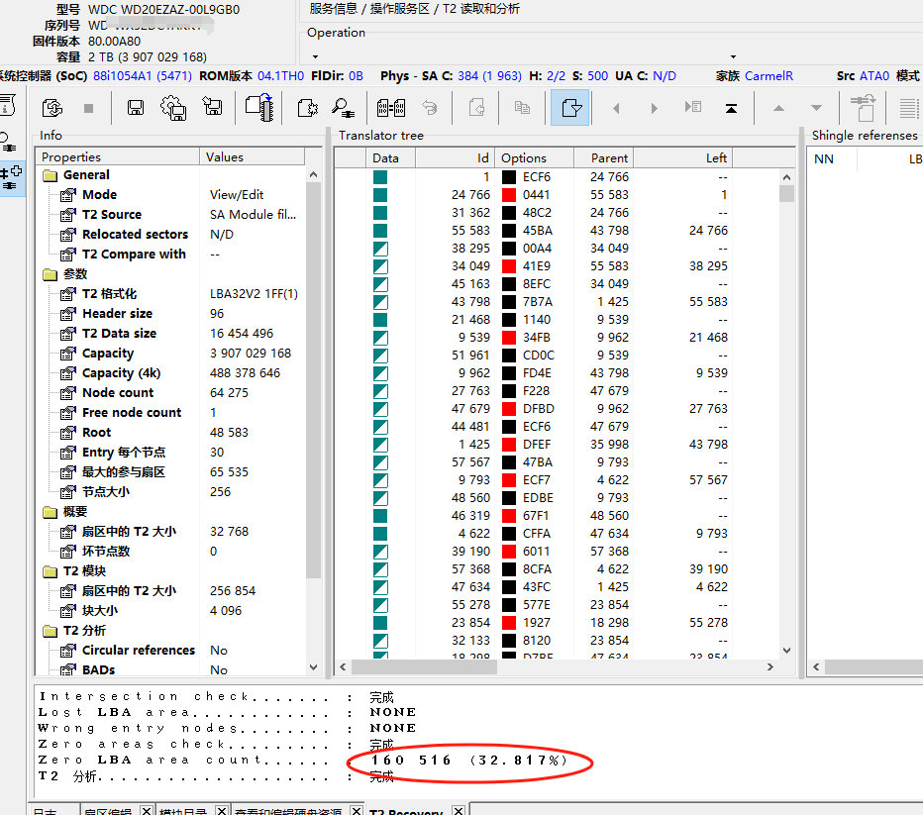This screenshot has height=815, width=923.
Task: Switch to the 查看和编辑硬盘资源 tab
Action: 288,811
